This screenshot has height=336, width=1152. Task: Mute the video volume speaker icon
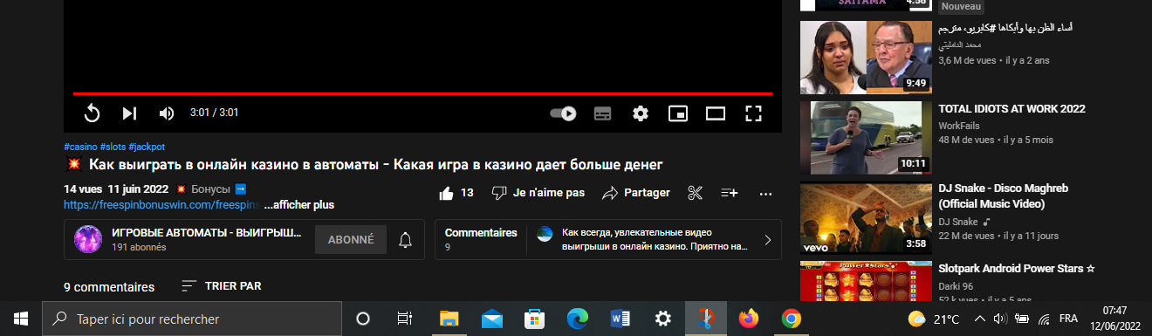[x=167, y=113]
